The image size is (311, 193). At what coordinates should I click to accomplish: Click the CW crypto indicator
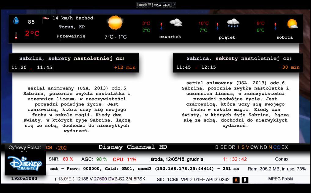tap(254, 147)
